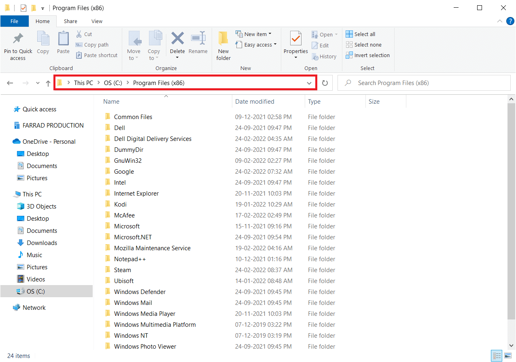Viewport: 516px width, 362px height.
Task: Collapse the ribbon with the chevron
Action: 499,21
